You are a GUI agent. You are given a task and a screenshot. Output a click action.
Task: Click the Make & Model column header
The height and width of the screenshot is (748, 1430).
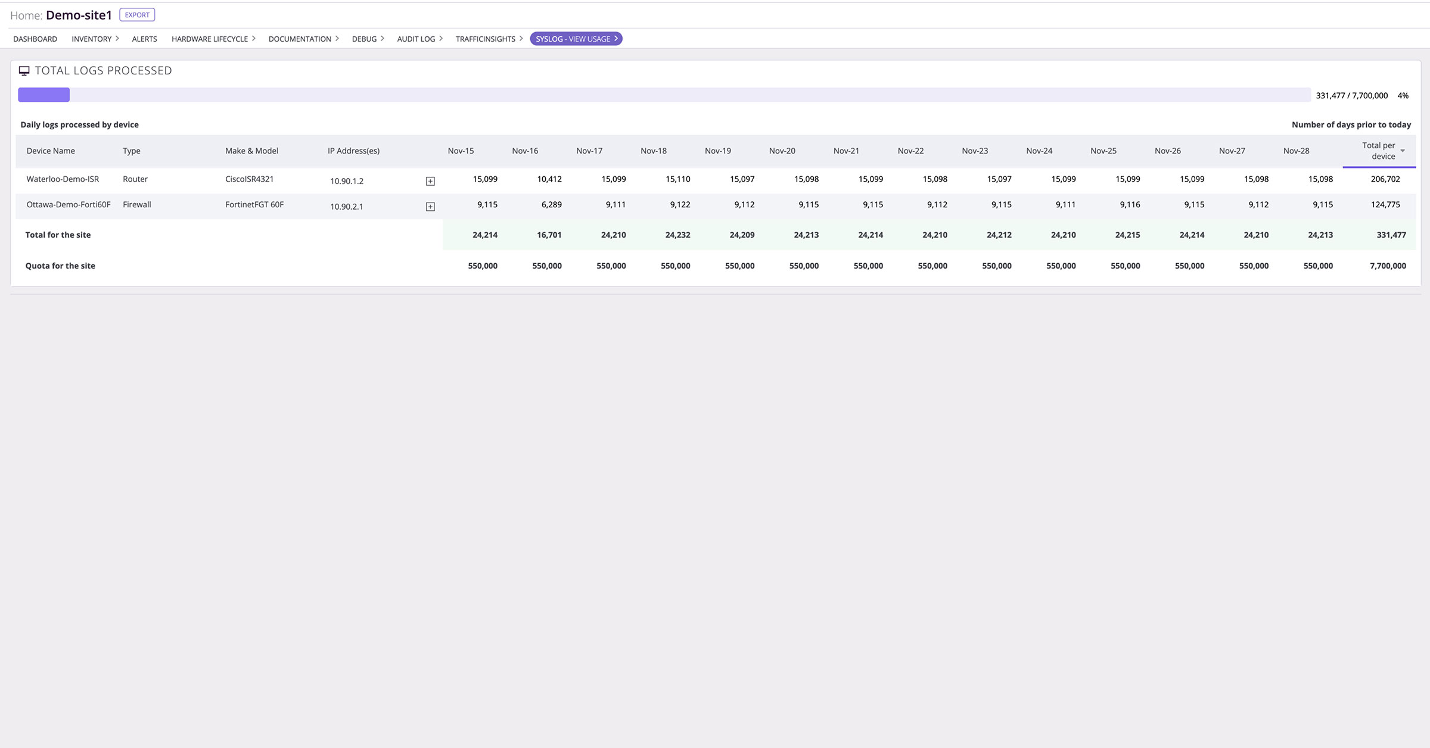(251, 151)
